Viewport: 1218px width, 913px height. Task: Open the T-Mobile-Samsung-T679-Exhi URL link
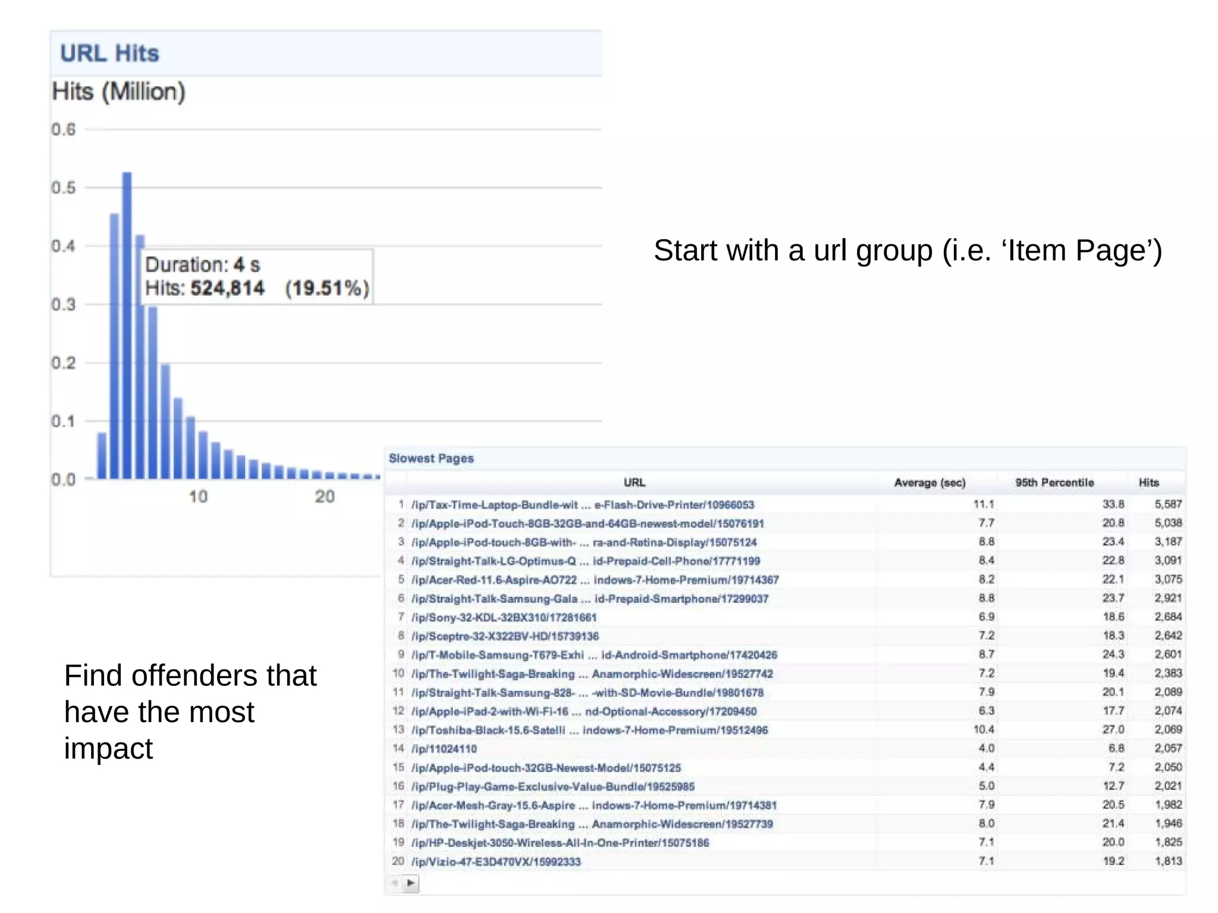point(594,655)
